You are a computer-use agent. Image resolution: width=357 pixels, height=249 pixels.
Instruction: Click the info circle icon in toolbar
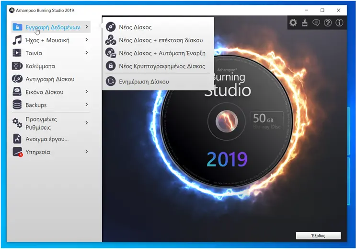[339, 23]
